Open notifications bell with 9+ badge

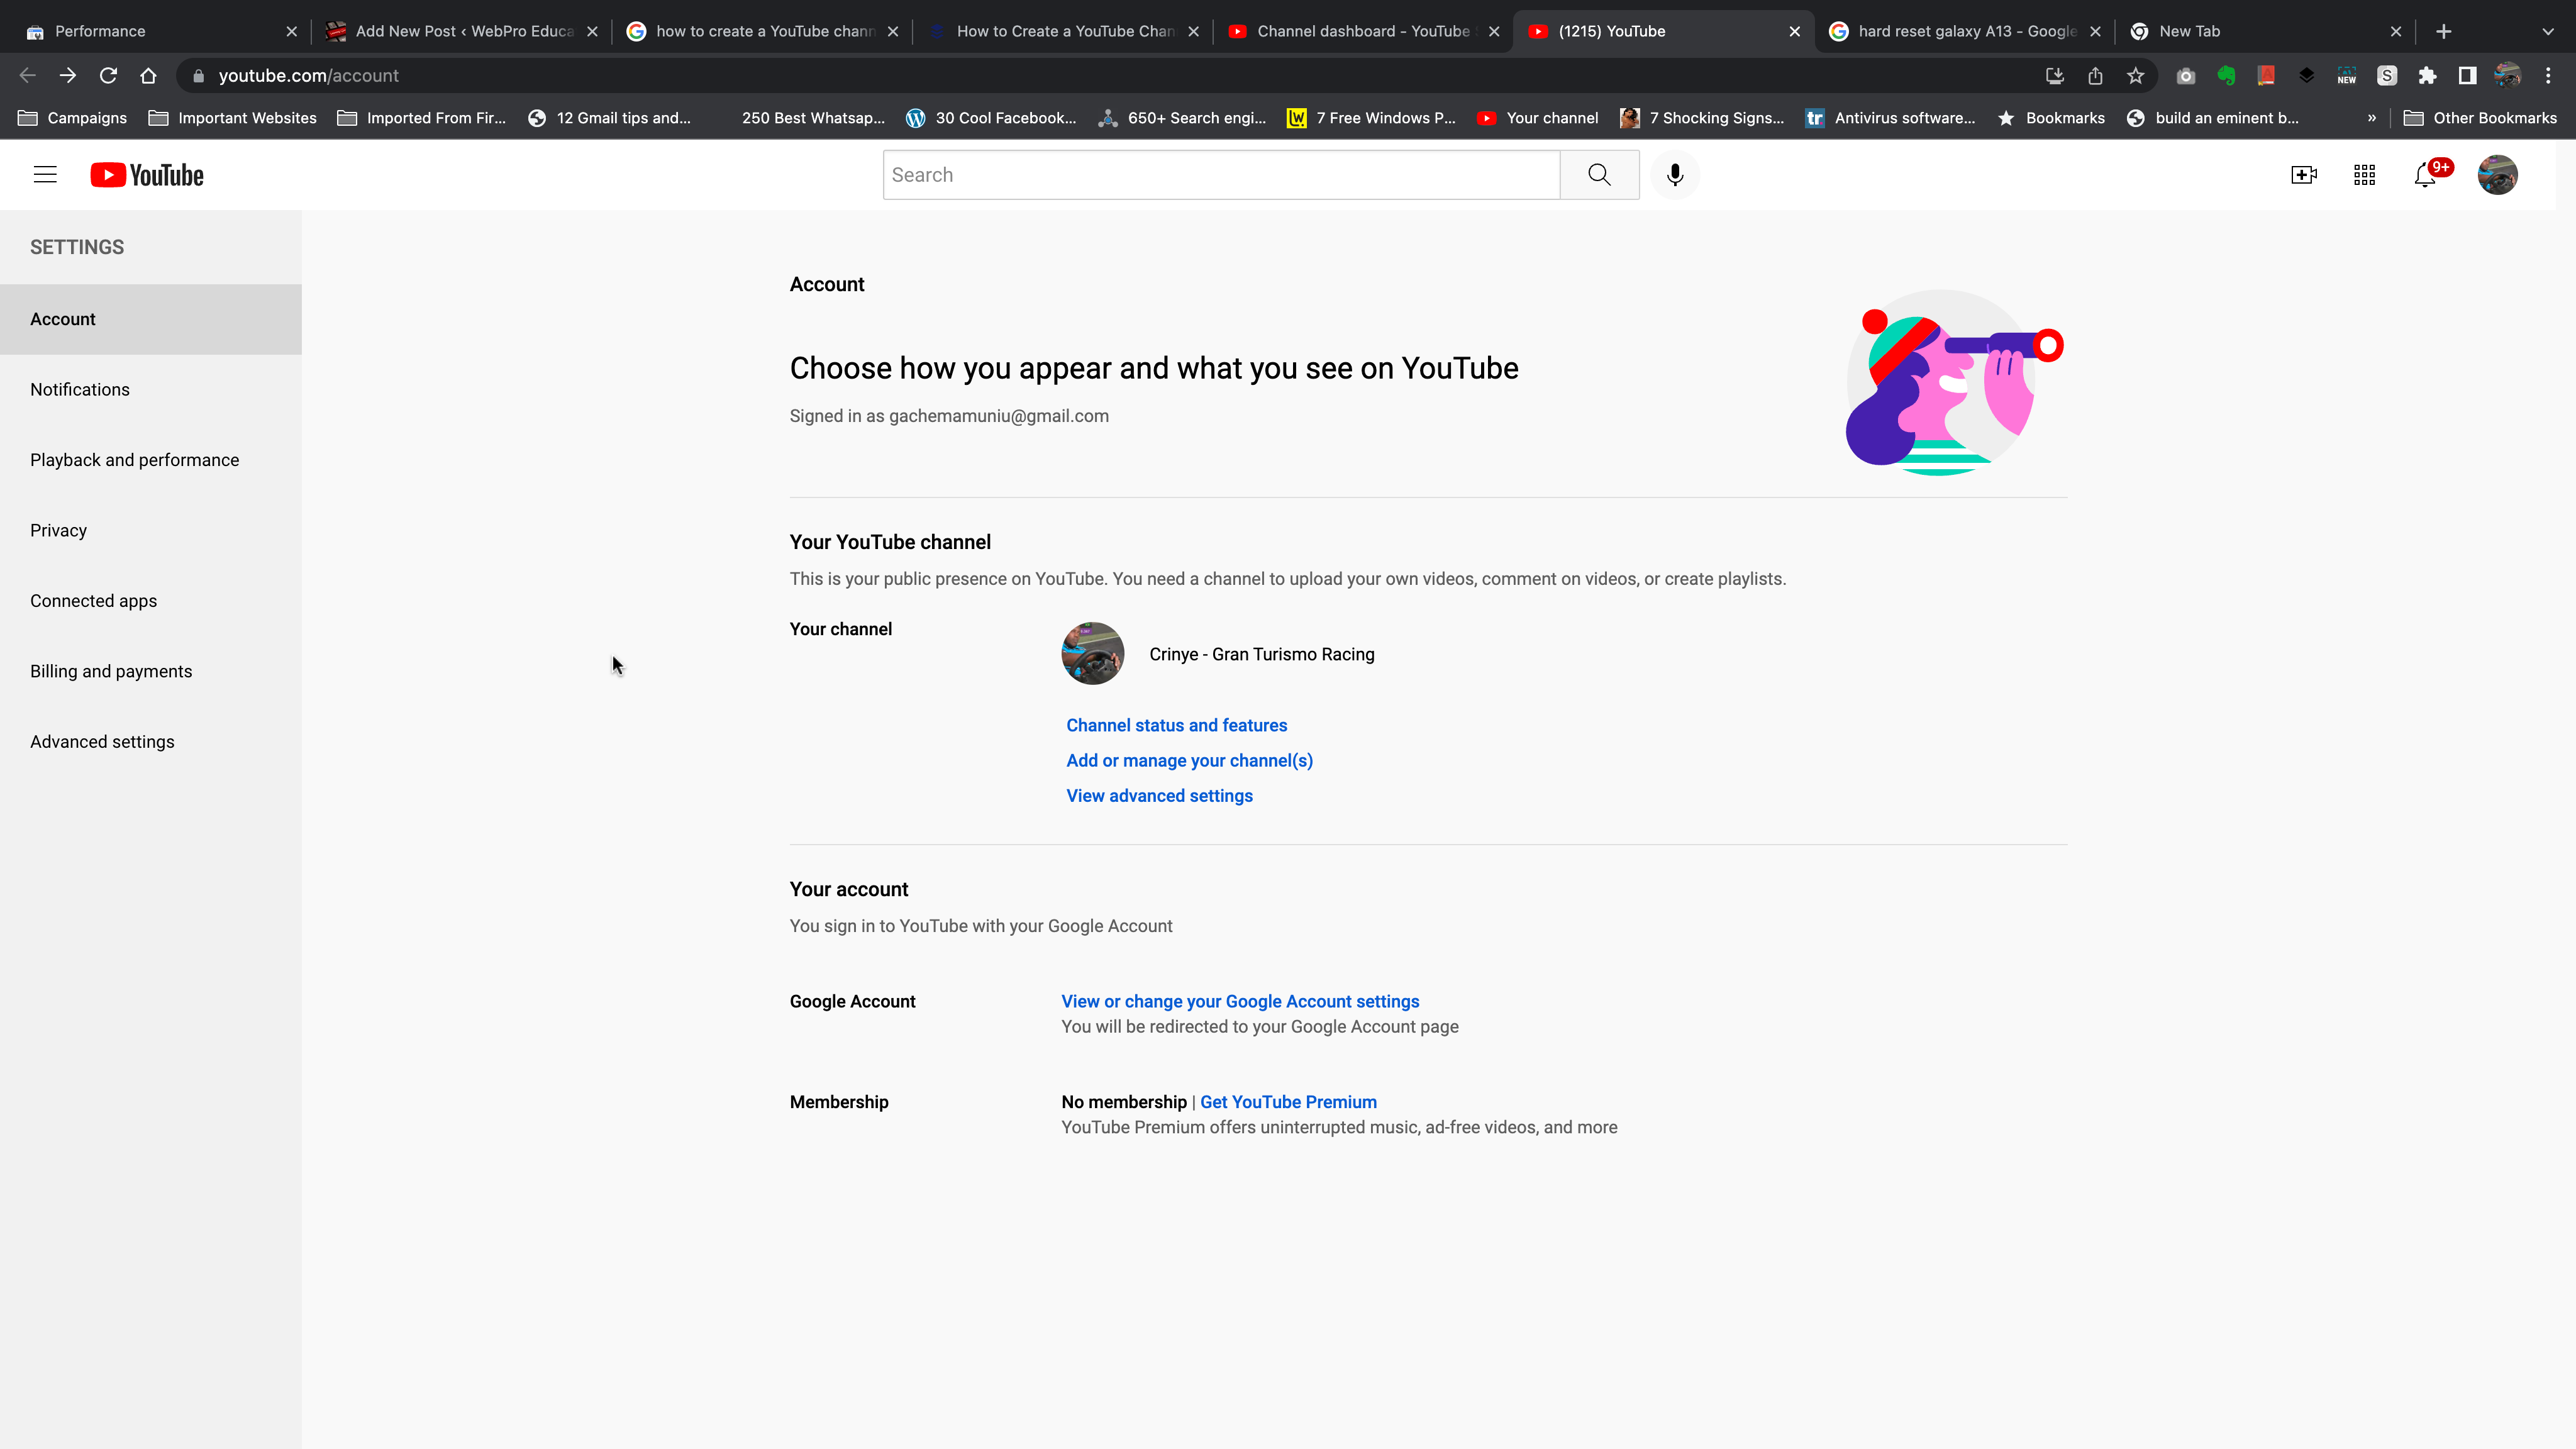pos(2426,175)
